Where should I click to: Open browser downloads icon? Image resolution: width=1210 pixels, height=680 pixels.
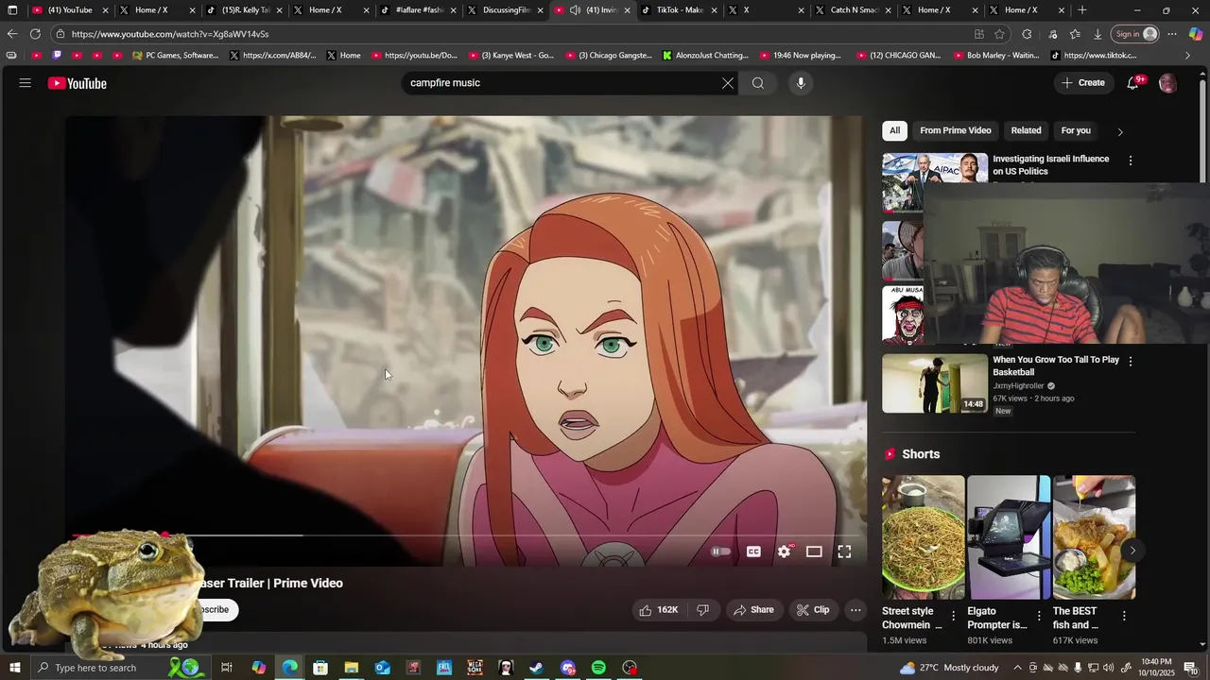point(1098,34)
